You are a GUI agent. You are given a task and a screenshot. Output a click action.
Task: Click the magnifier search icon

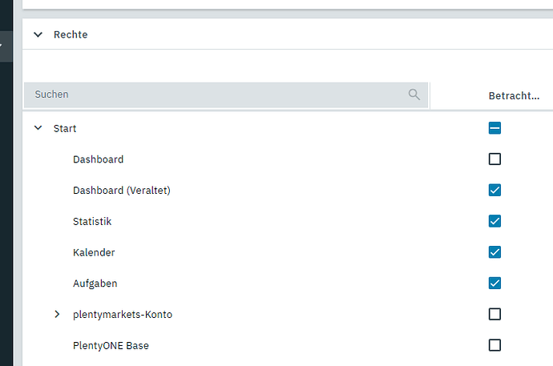[414, 95]
